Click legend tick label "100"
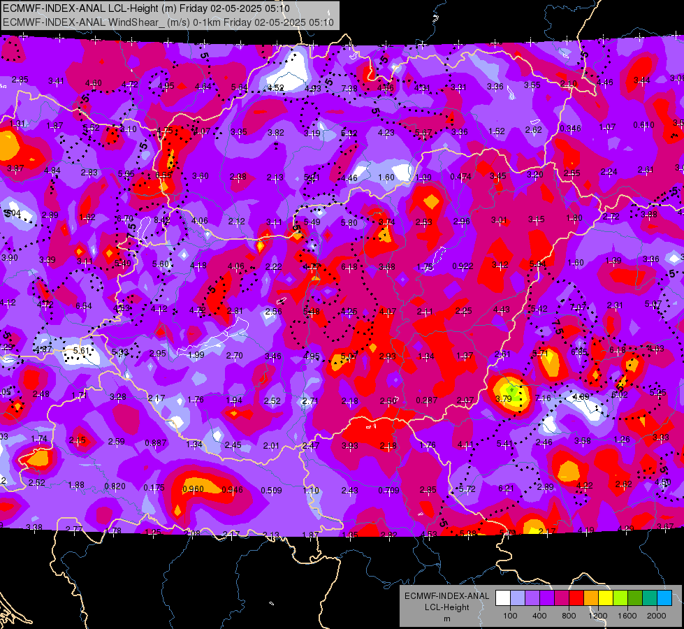 (510, 616)
